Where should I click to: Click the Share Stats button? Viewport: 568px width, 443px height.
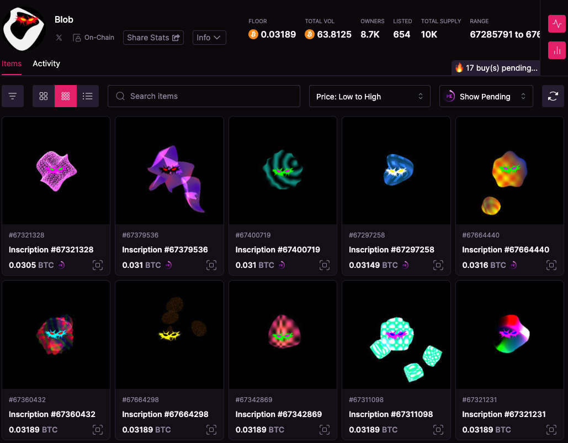point(153,38)
